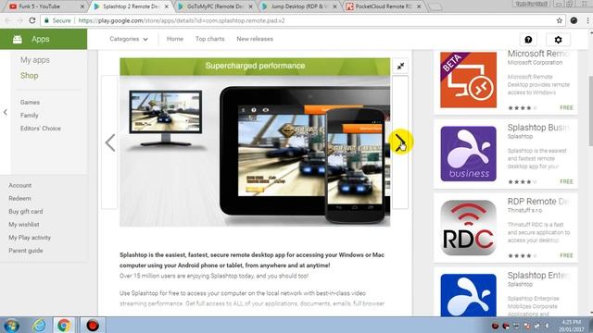Open My Play activity
Viewport: 593px width, 333px height.
30,238
